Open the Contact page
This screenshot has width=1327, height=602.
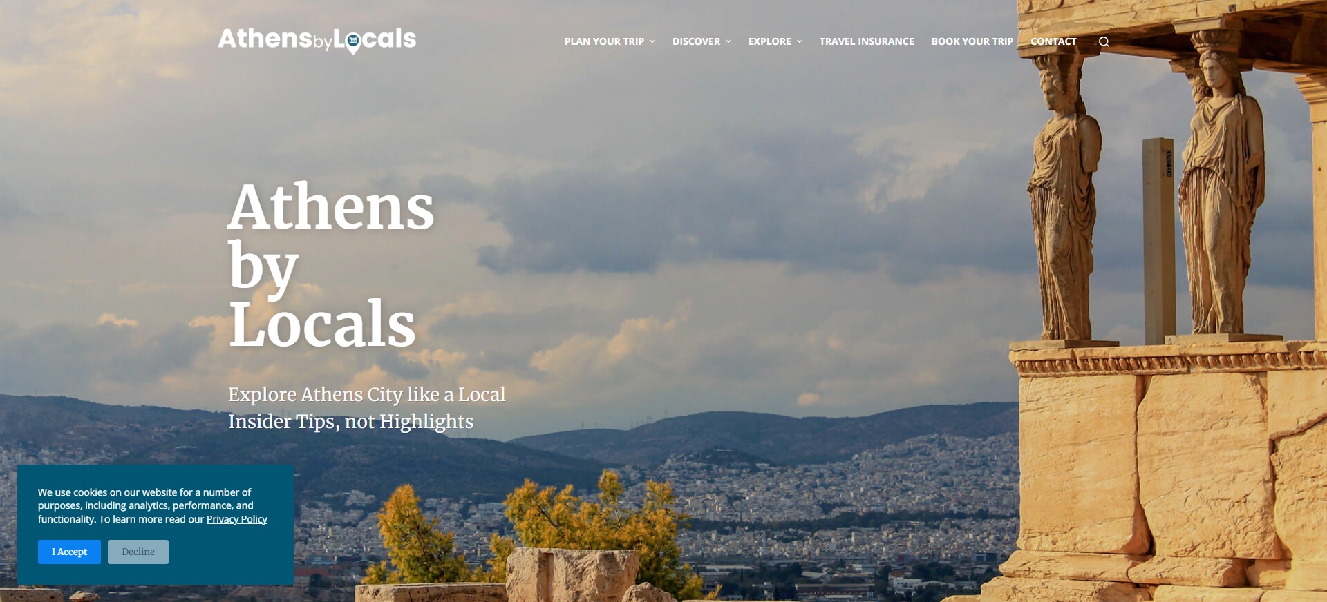(x=1053, y=41)
